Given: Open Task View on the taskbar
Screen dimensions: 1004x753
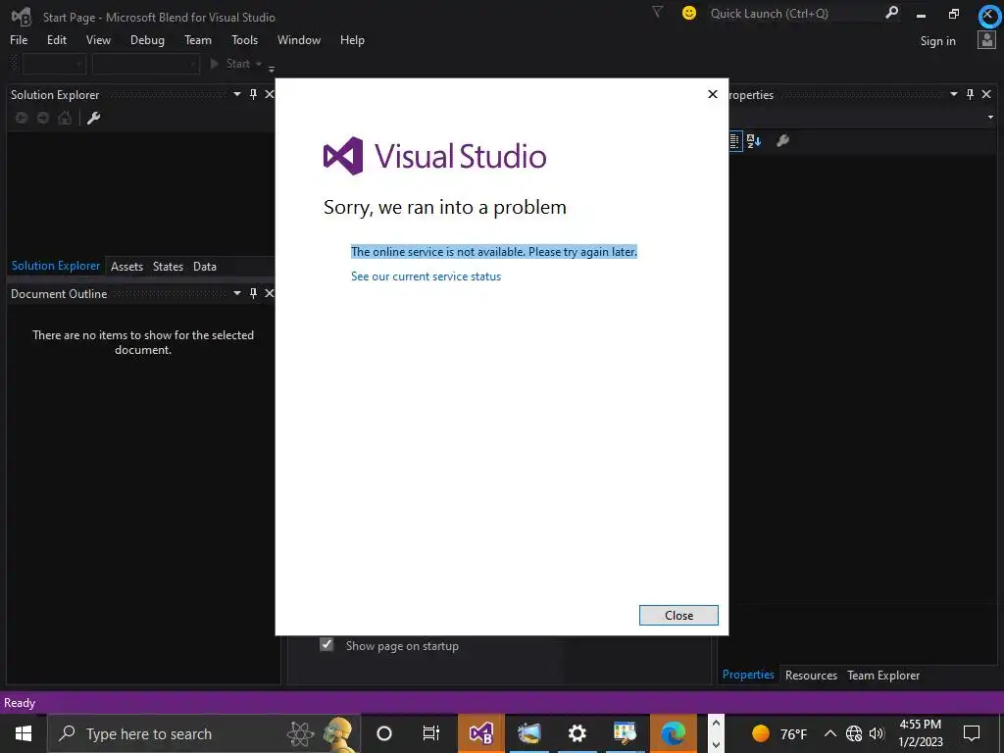Looking at the screenshot, I should click(431, 733).
